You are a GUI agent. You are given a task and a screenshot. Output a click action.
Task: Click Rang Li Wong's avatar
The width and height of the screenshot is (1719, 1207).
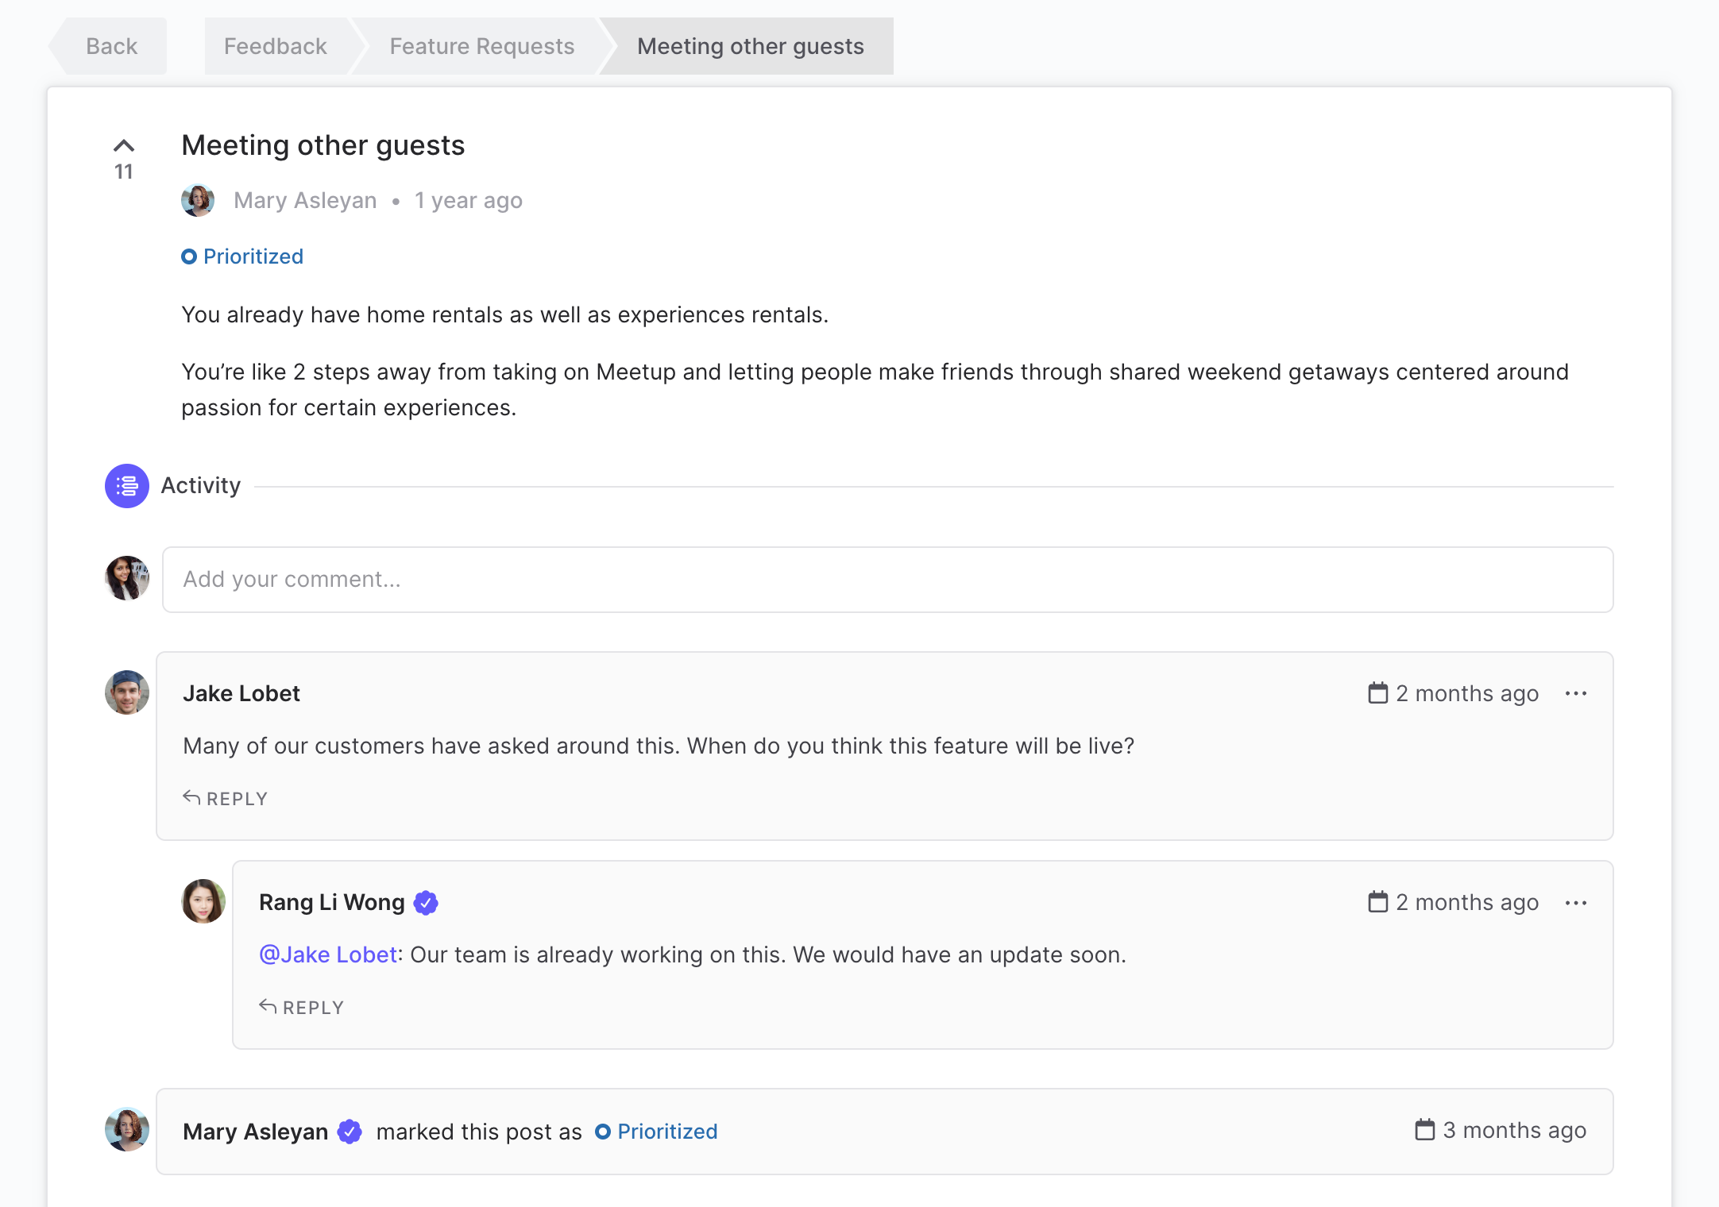pyautogui.click(x=203, y=901)
